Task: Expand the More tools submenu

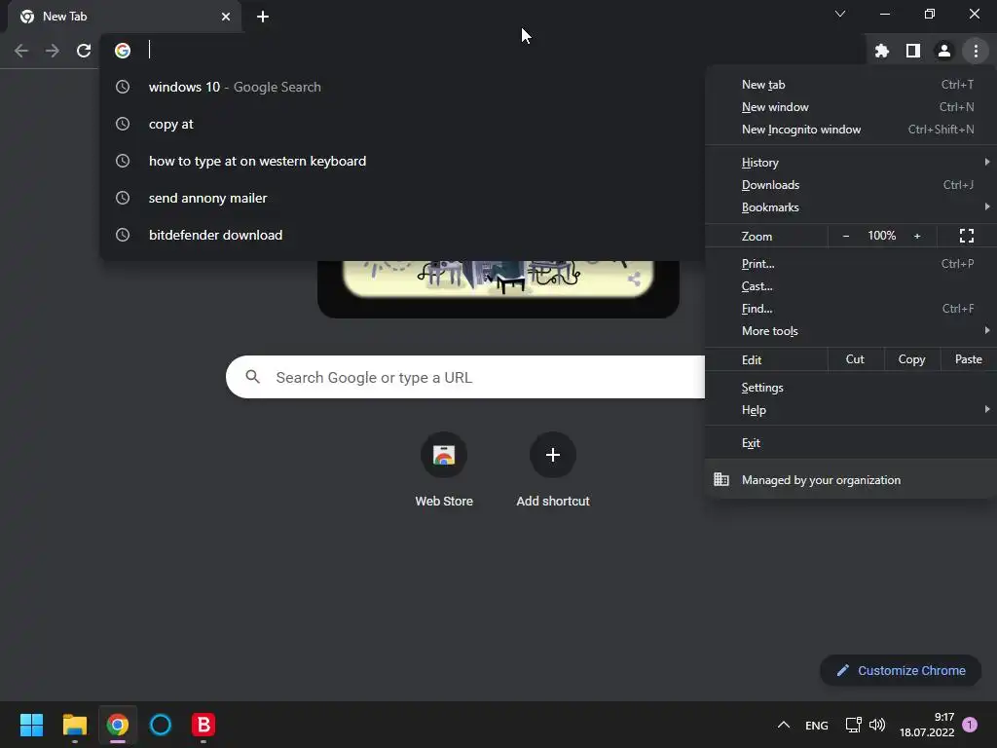Action: pos(851,331)
